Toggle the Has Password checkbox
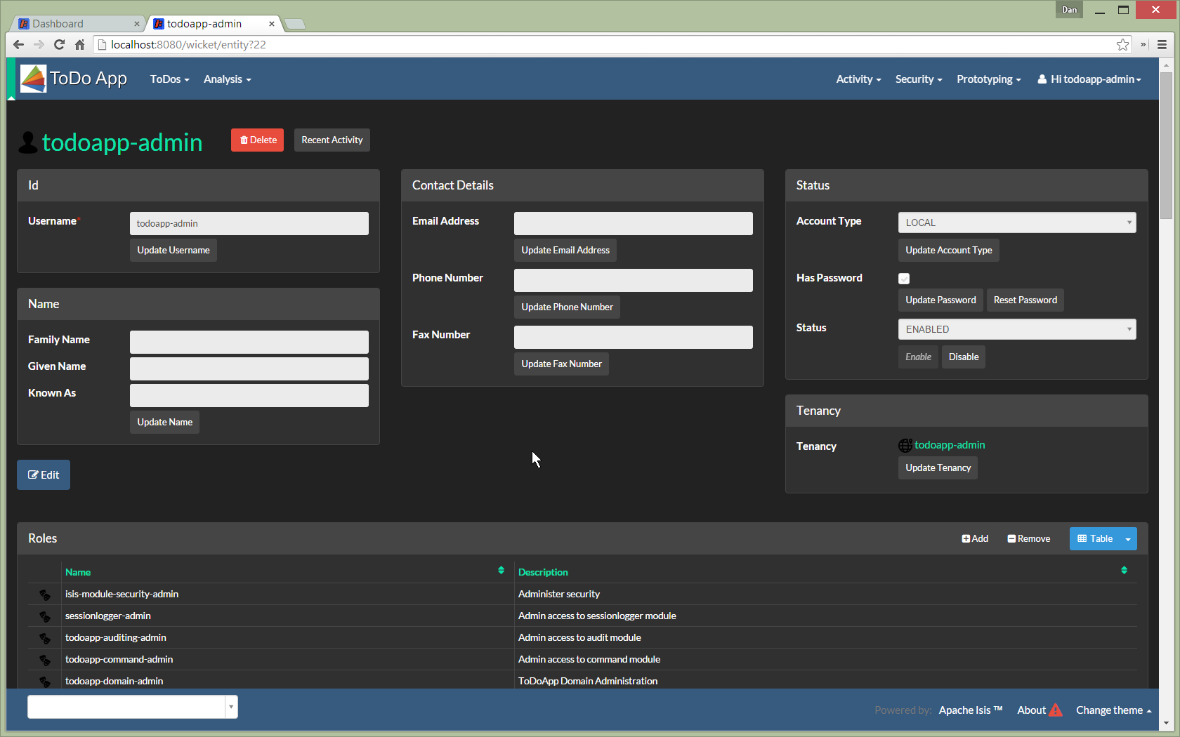Screen dimensions: 1180x737 [x=904, y=279]
